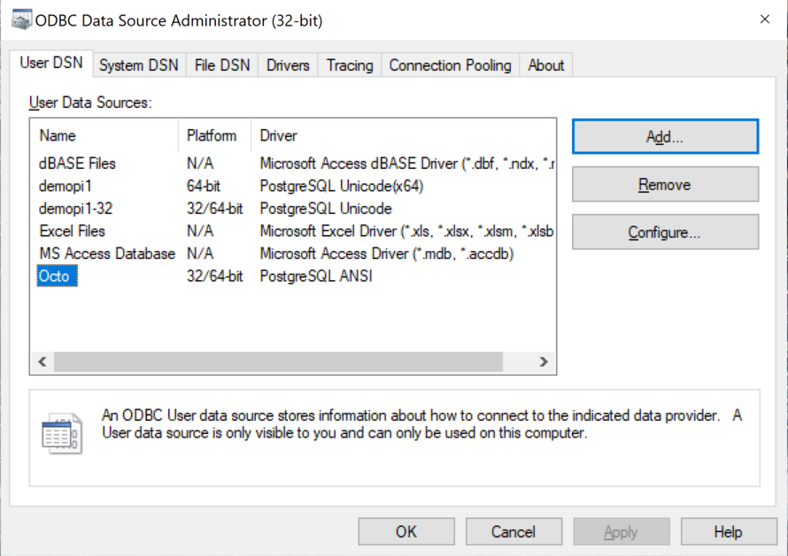Screen dimensions: 788x556
Task: Open Configure for the selected source
Action: pyautogui.click(x=664, y=232)
